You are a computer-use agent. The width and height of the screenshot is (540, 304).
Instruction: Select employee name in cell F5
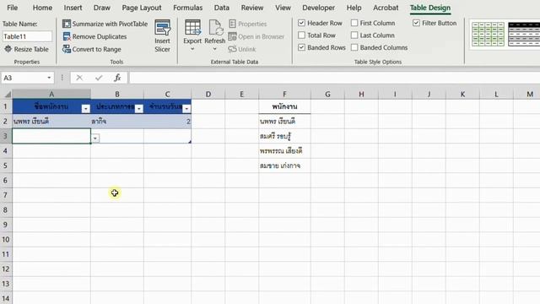(284, 166)
